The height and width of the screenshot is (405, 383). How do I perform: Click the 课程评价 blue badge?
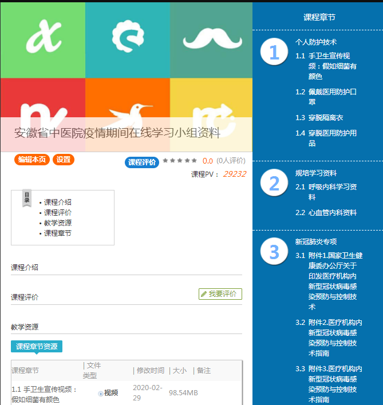(x=142, y=162)
